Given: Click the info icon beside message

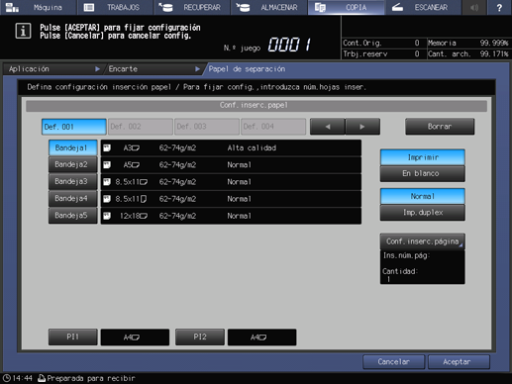Looking at the screenshot, I should (x=23, y=32).
